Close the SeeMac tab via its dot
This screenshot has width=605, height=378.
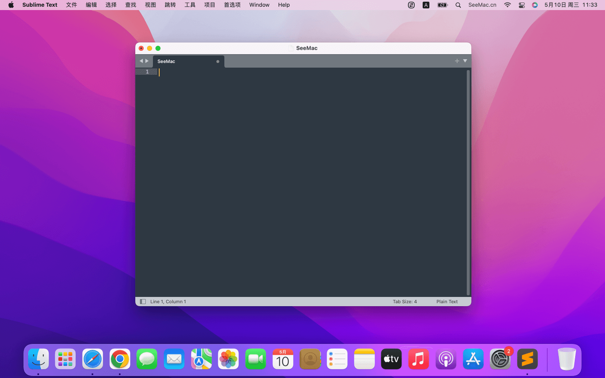click(x=218, y=61)
